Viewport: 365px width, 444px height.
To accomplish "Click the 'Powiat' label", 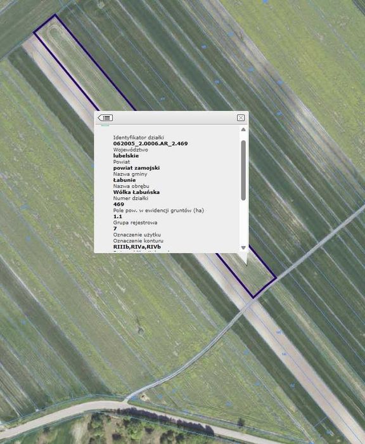I will [122, 162].
